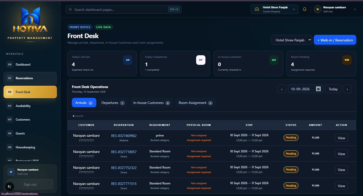Screen dimensions: 363x196
Task: Click the date field showing 10-09-2026
Action: pyautogui.click(x=306, y=89)
